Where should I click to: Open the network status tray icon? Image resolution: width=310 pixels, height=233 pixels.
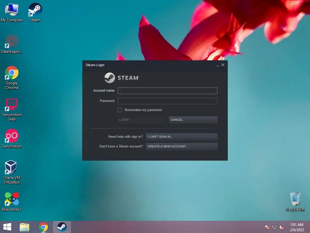(274, 227)
